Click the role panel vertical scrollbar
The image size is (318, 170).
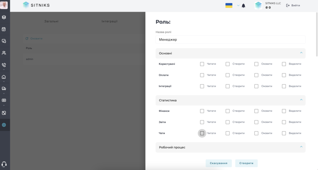(317, 34)
